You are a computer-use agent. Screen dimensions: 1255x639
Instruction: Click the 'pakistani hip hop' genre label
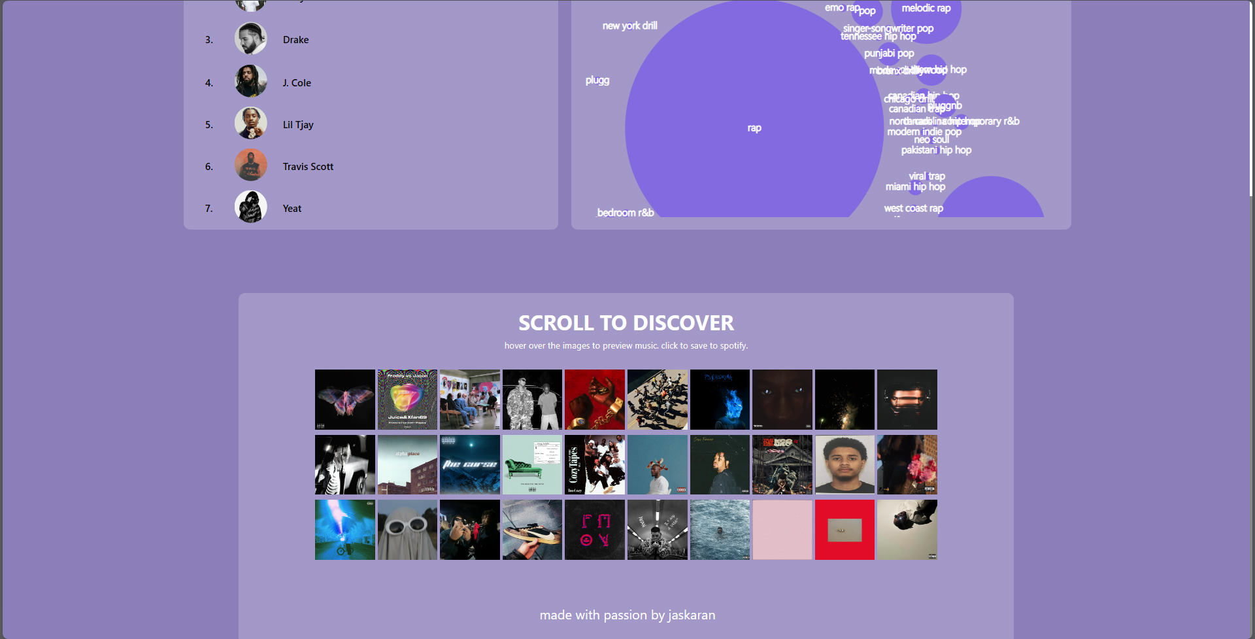(x=936, y=150)
